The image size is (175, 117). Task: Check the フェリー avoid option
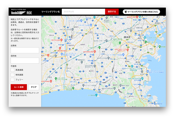12,80
